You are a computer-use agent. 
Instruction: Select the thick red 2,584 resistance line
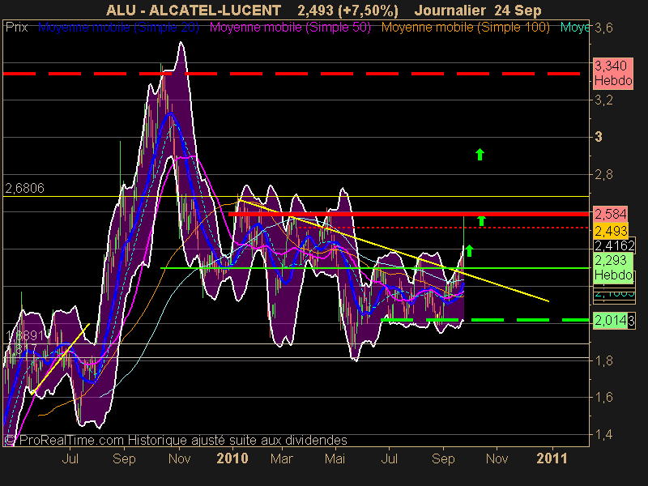click(408, 214)
